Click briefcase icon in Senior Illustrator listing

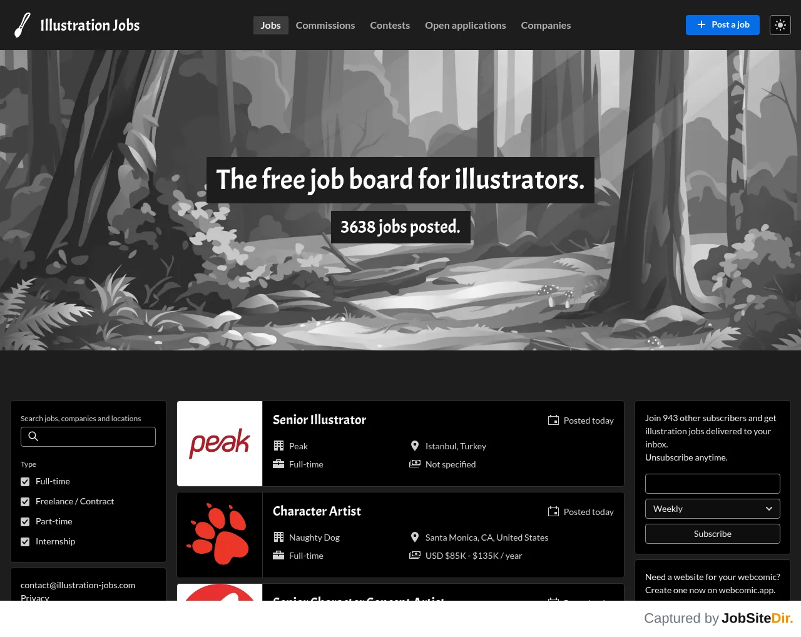click(x=278, y=464)
